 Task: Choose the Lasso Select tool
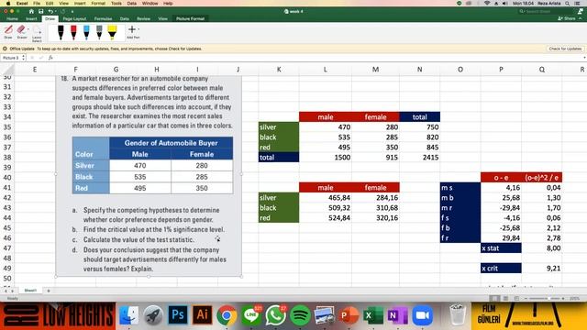pos(37,33)
